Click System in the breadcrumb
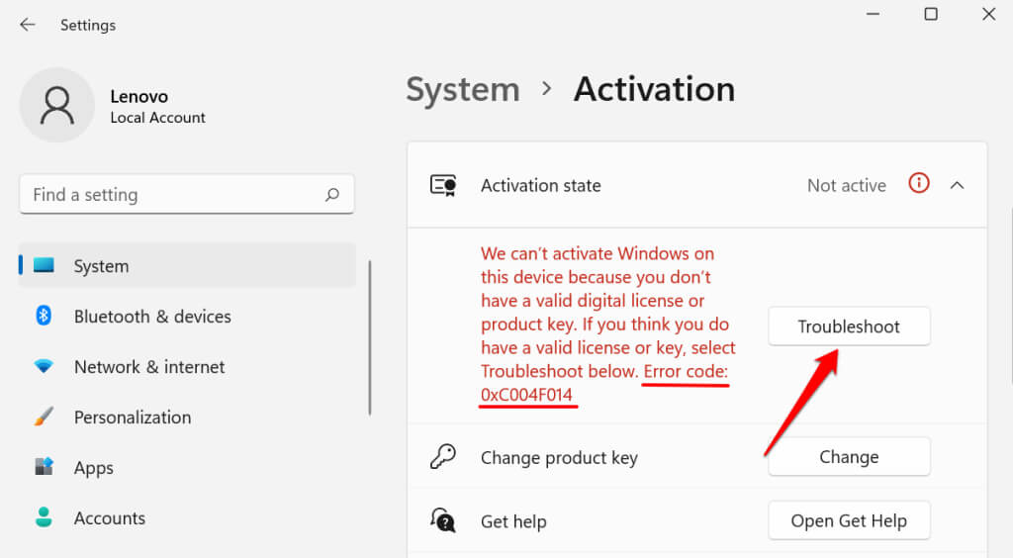The image size is (1013, 558). [462, 89]
